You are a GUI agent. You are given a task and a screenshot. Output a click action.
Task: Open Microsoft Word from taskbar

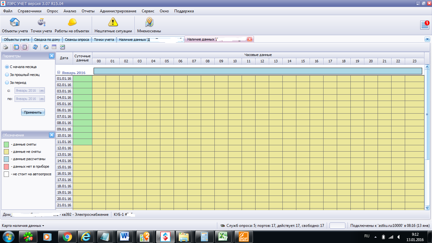pos(125,236)
